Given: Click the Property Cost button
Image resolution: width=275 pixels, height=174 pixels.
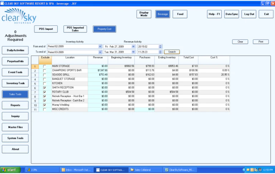Looking at the screenshot, I should (104, 29).
